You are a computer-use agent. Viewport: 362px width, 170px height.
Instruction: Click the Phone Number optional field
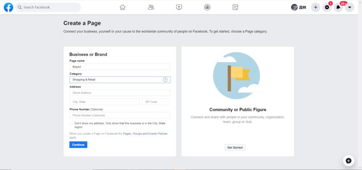point(120,115)
